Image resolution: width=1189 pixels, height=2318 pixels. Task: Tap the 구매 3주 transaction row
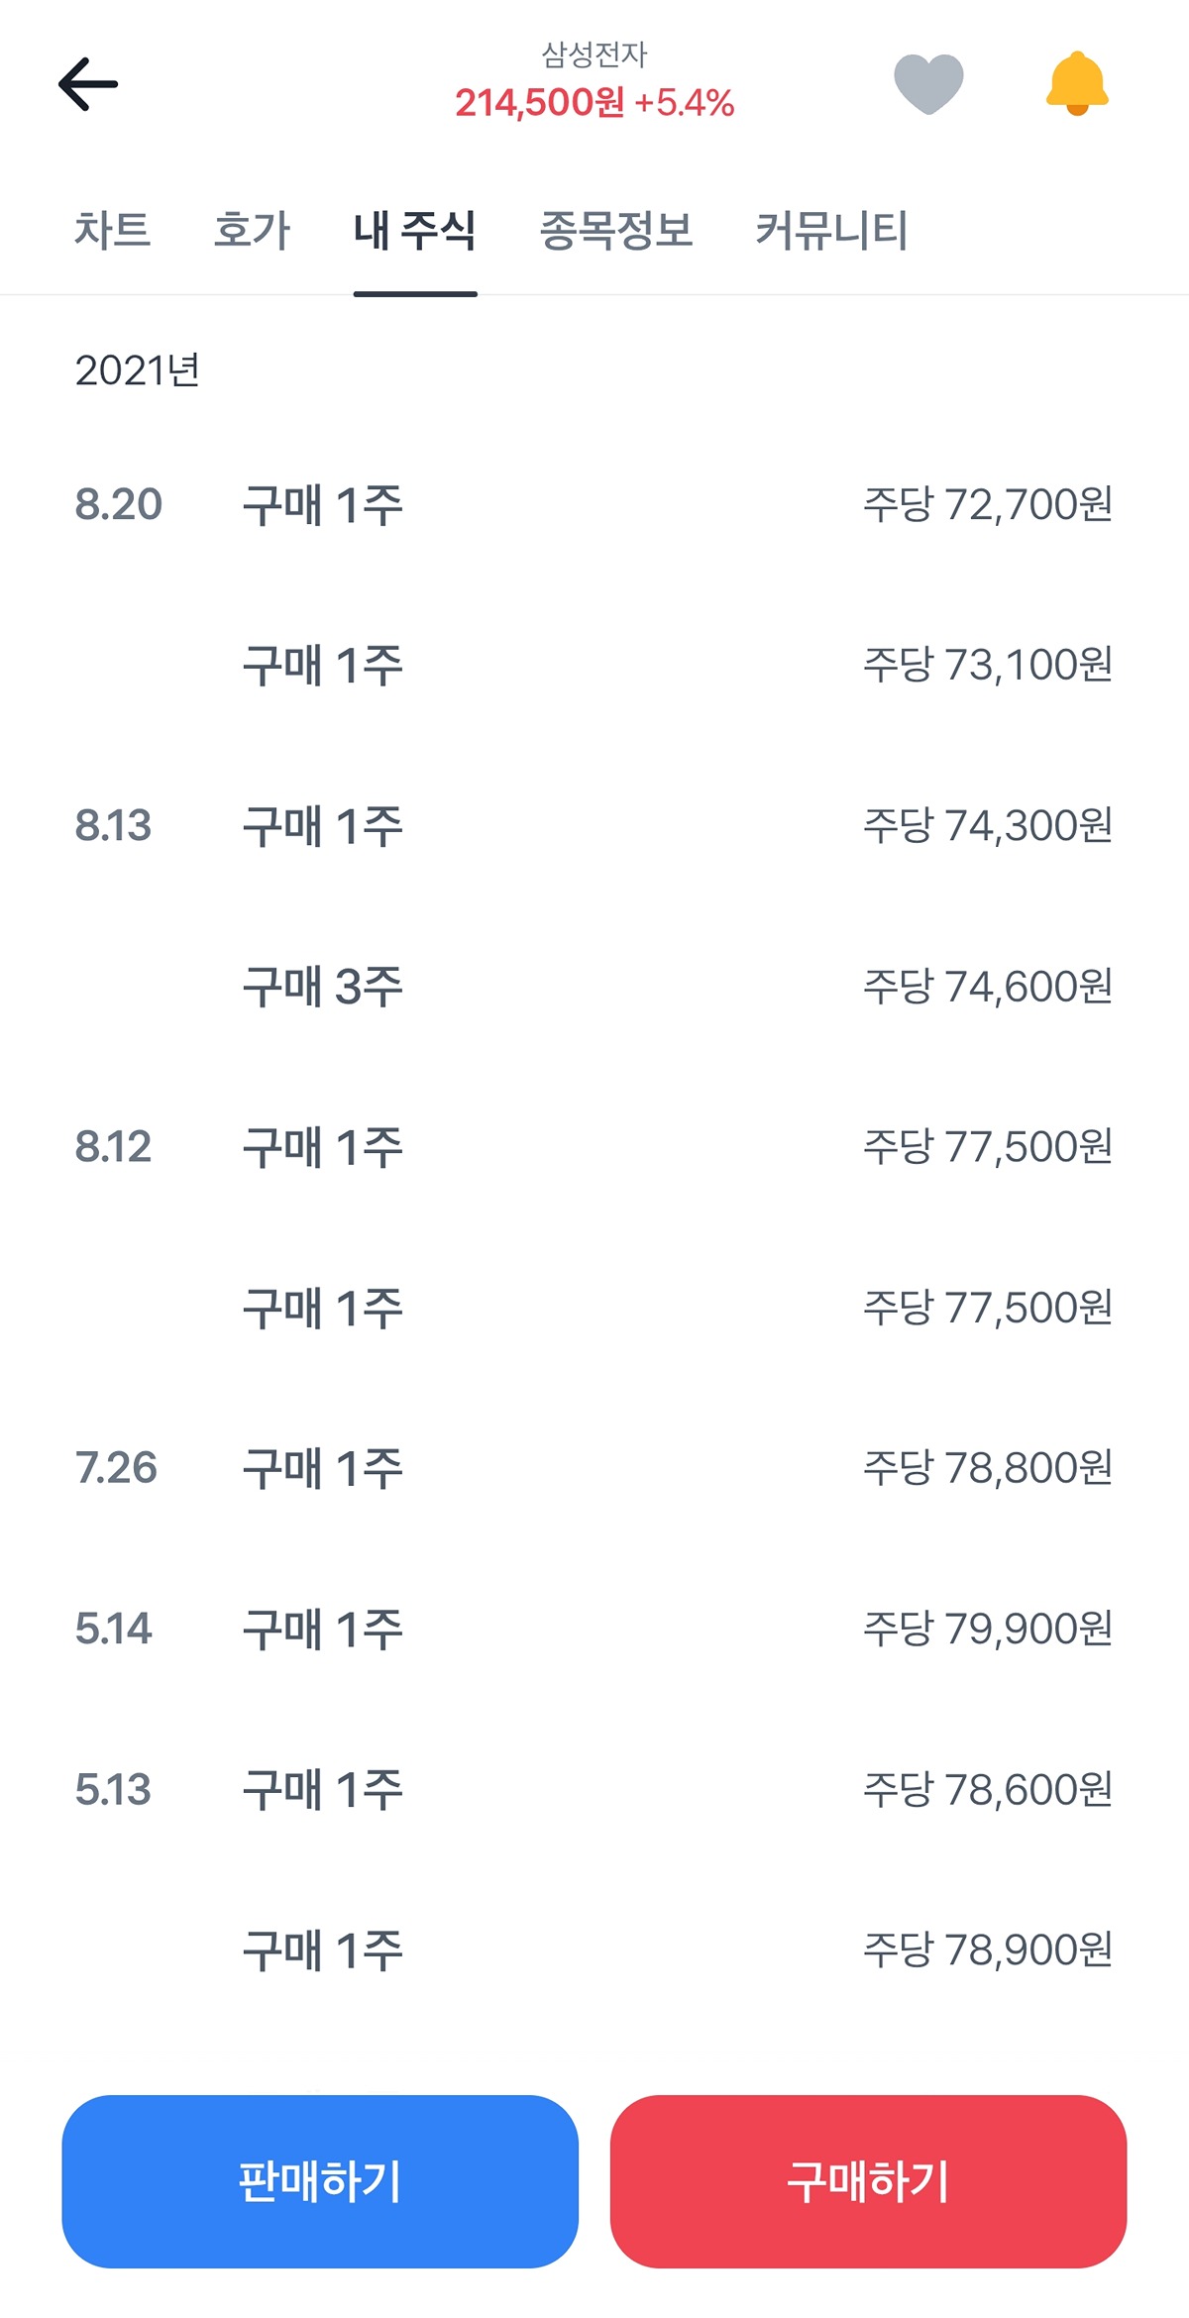(594, 987)
